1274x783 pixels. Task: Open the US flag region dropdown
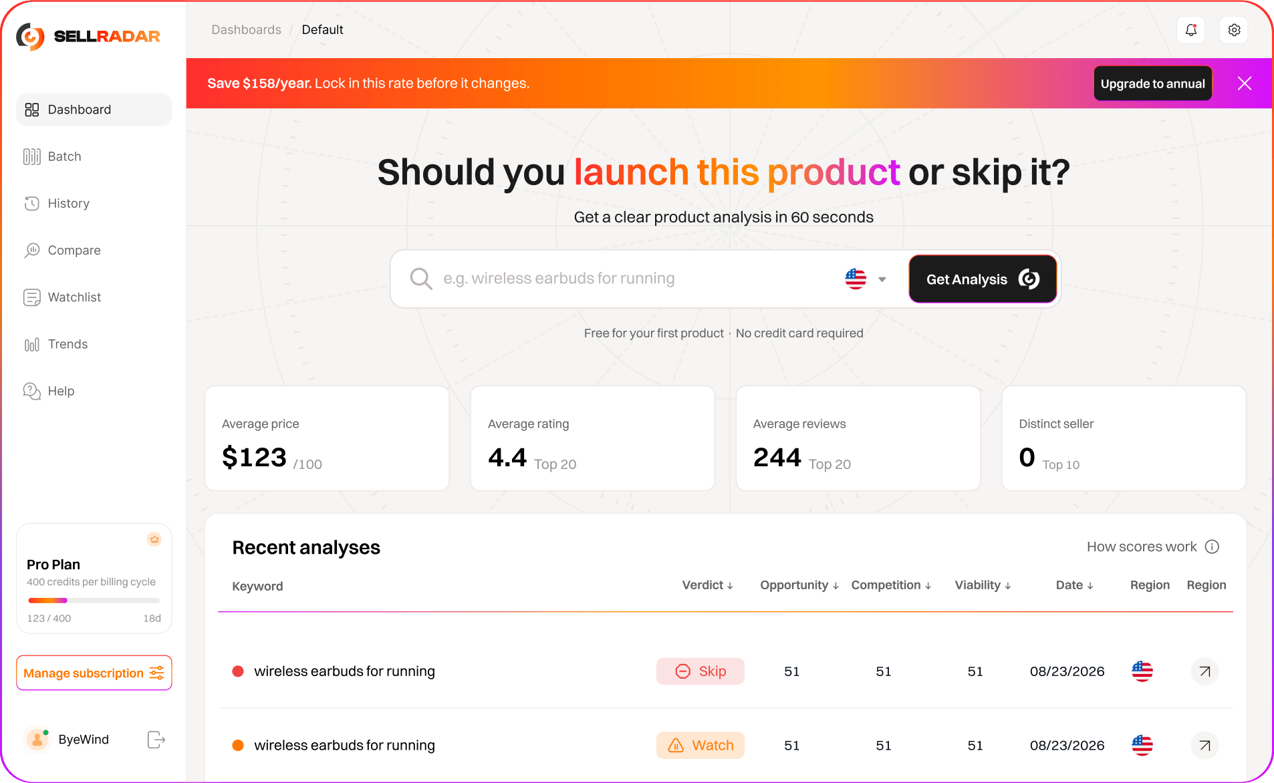(866, 279)
